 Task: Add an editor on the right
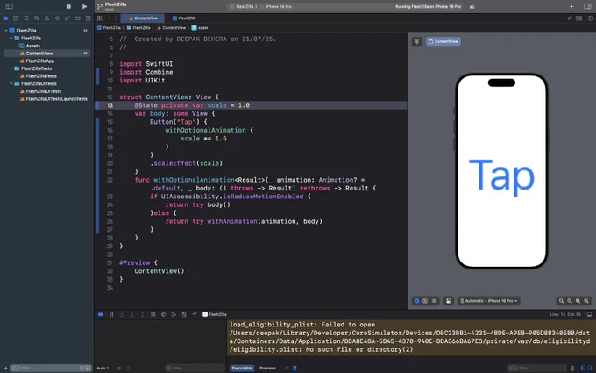point(589,18)
